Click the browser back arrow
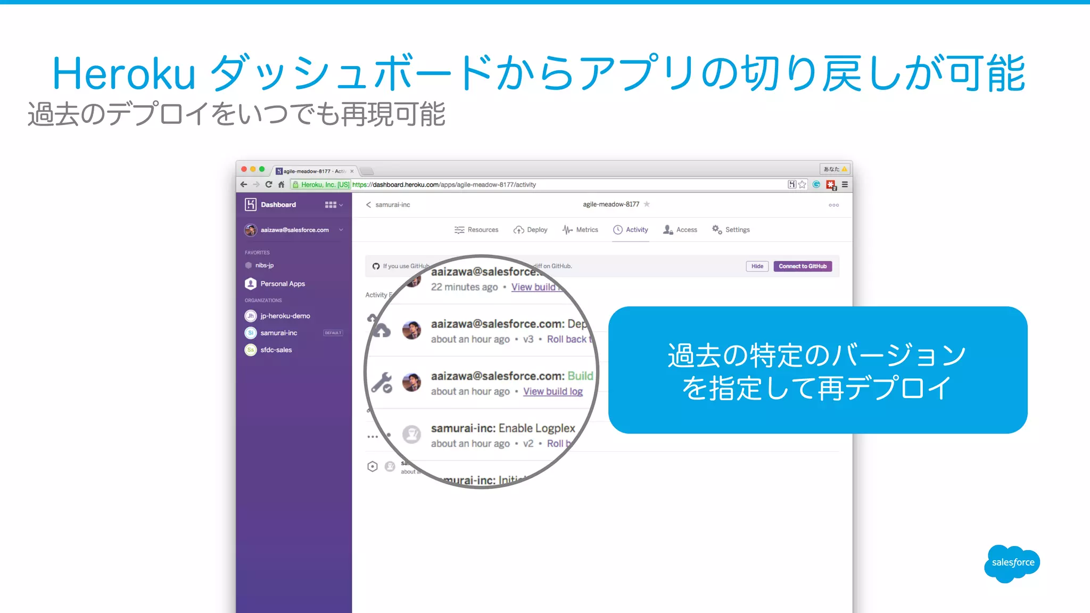 (244, 185)
